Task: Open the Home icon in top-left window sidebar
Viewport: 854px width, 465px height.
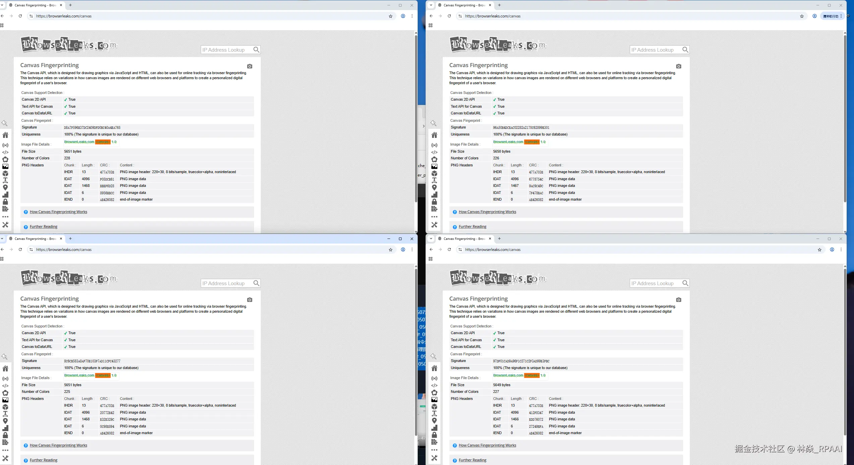Action: [5, 135]
